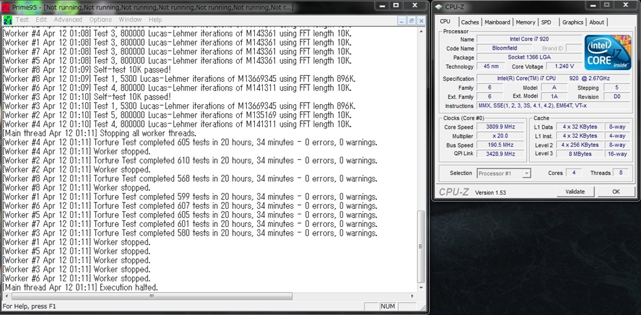Open the Advanced menu
641x315 pixels.
(68, 19)
